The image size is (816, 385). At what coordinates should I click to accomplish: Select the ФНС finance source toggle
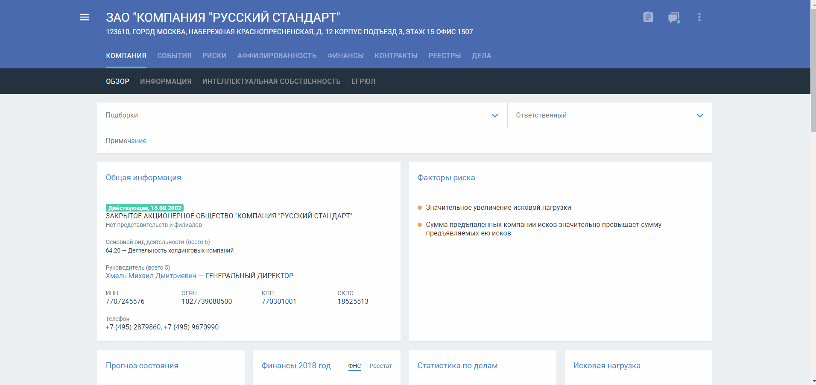click(354, 366)
